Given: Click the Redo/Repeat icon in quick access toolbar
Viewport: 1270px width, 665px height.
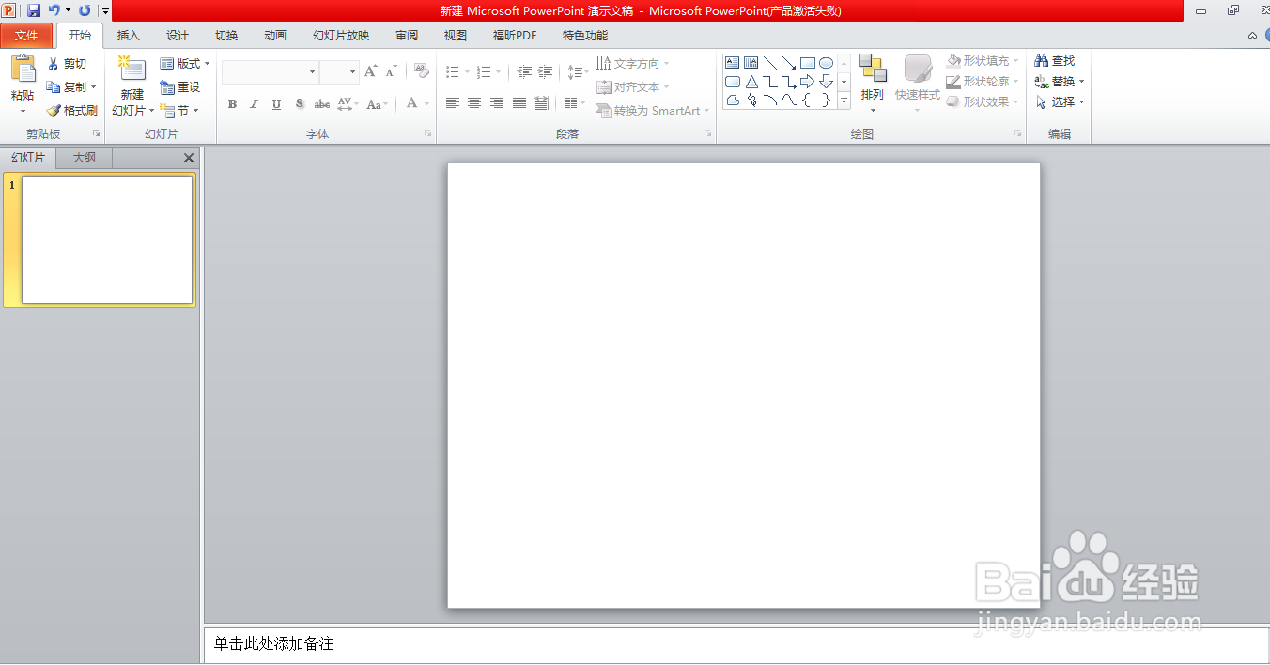Looking at the screenshot, I should 85,10.
